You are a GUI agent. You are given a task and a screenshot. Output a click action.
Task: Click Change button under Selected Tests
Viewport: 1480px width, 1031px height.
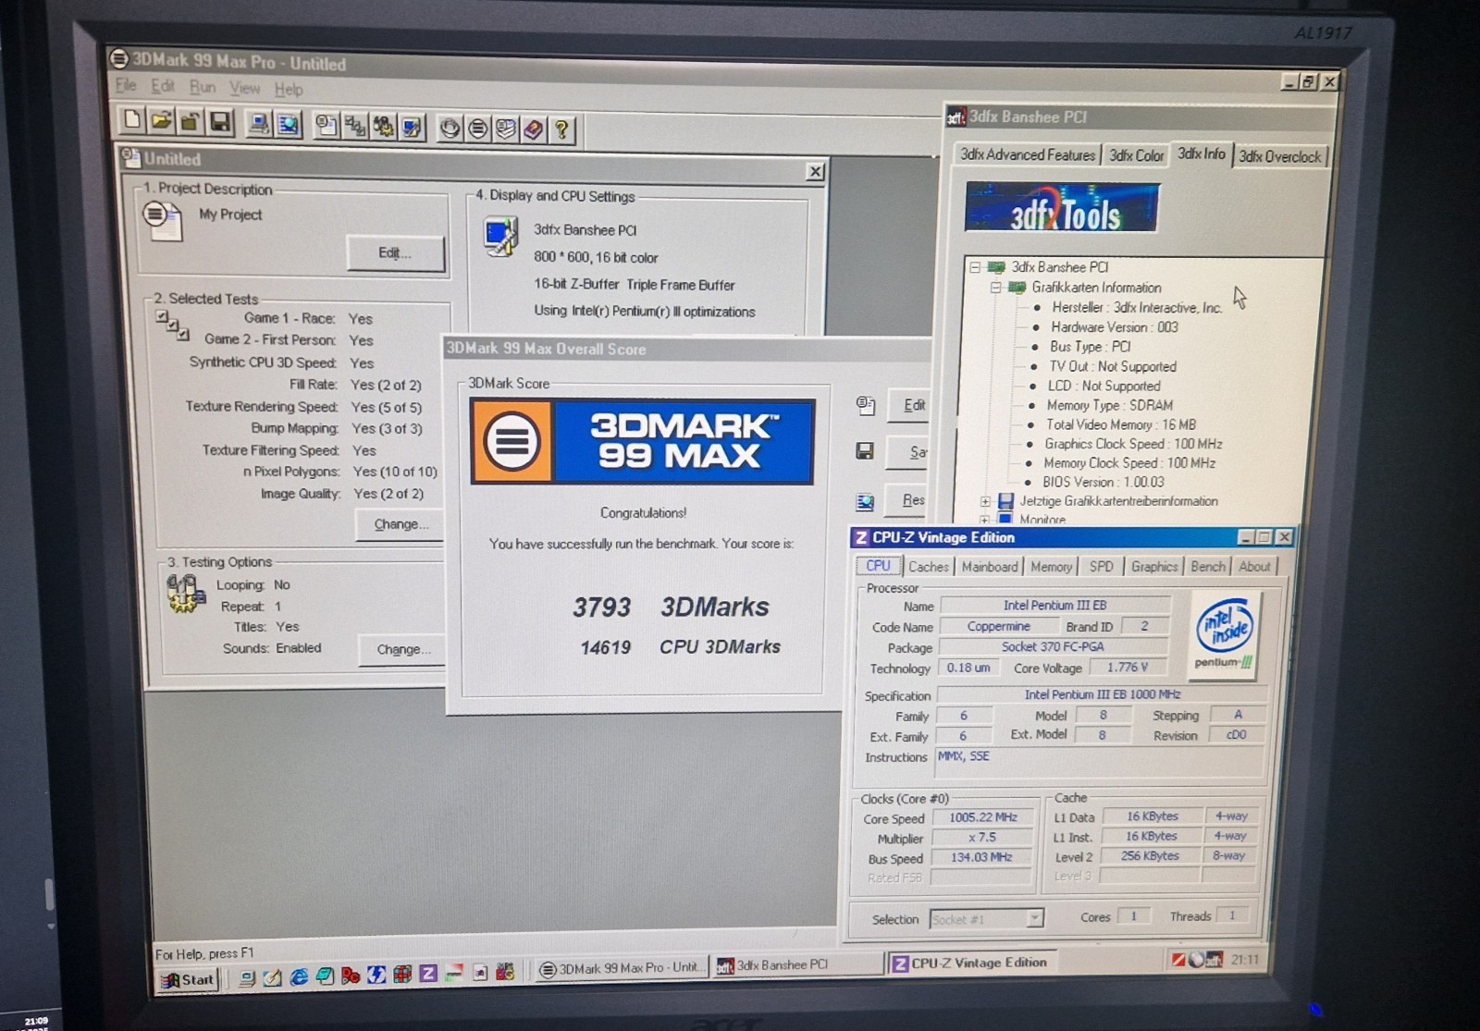401,524
